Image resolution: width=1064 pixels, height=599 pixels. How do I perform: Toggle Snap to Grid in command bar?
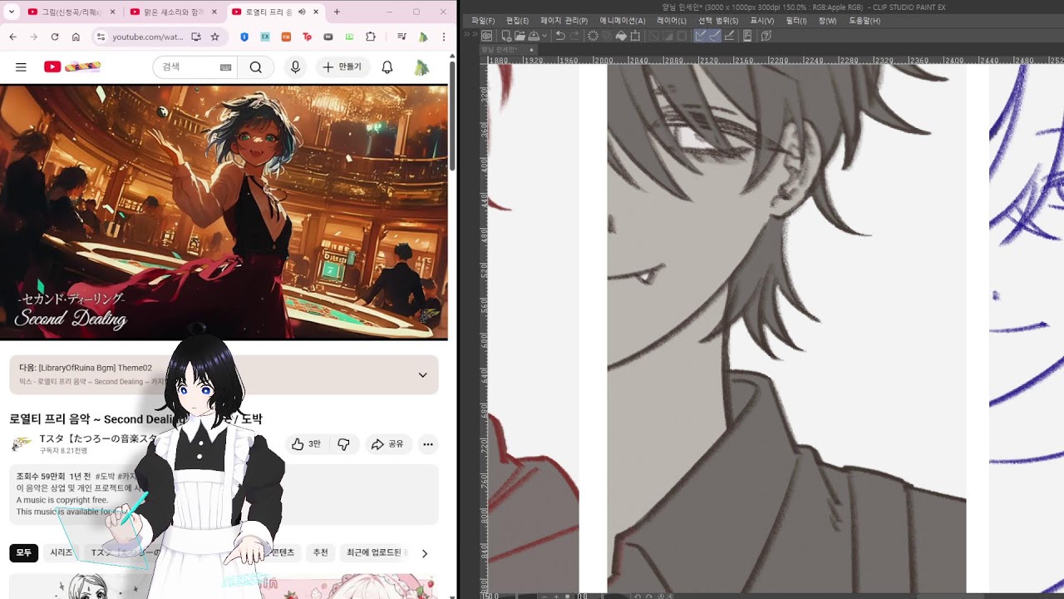(729, 36)
